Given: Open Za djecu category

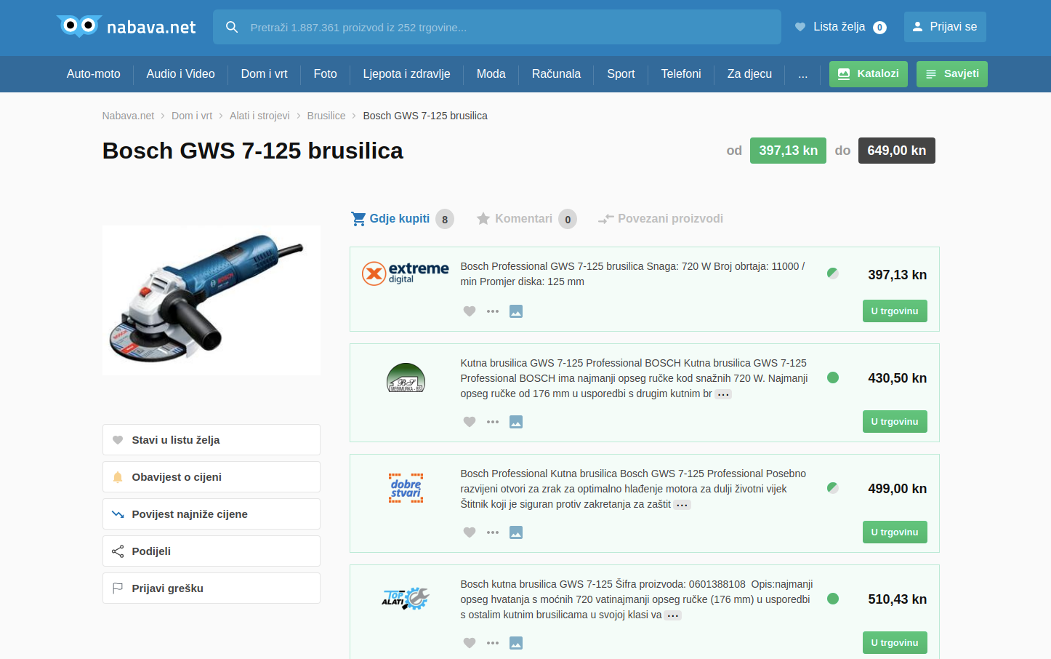Looking at the screenshot, I should [749, 74].
